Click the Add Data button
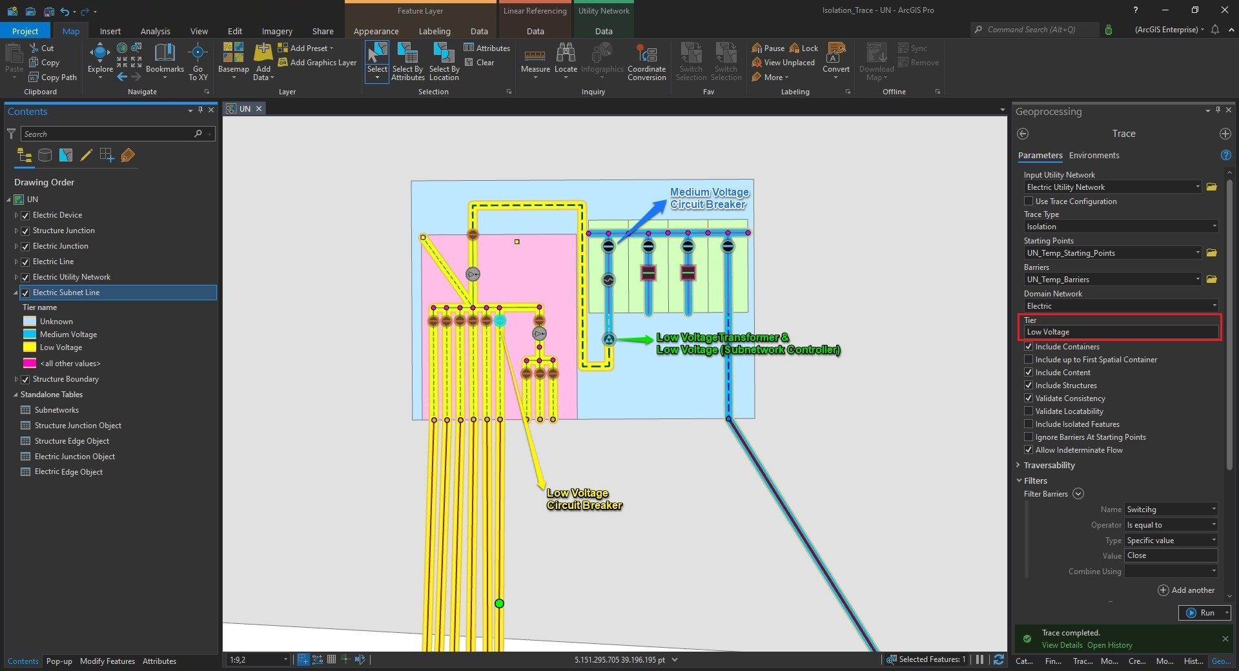This screenshot has height=671, width=1239. [263, 61]
